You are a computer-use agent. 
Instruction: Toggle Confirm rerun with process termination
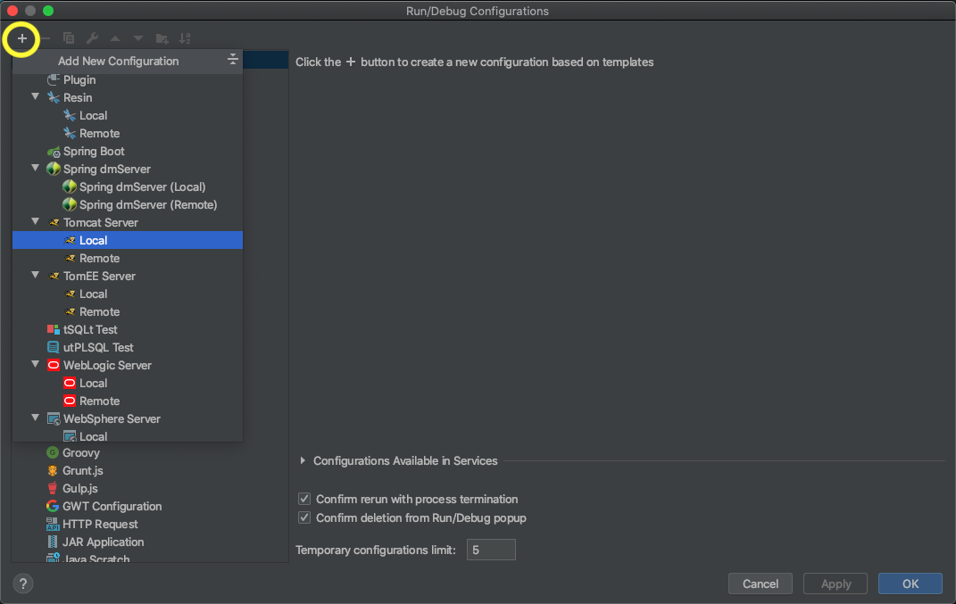coord(303,499)
